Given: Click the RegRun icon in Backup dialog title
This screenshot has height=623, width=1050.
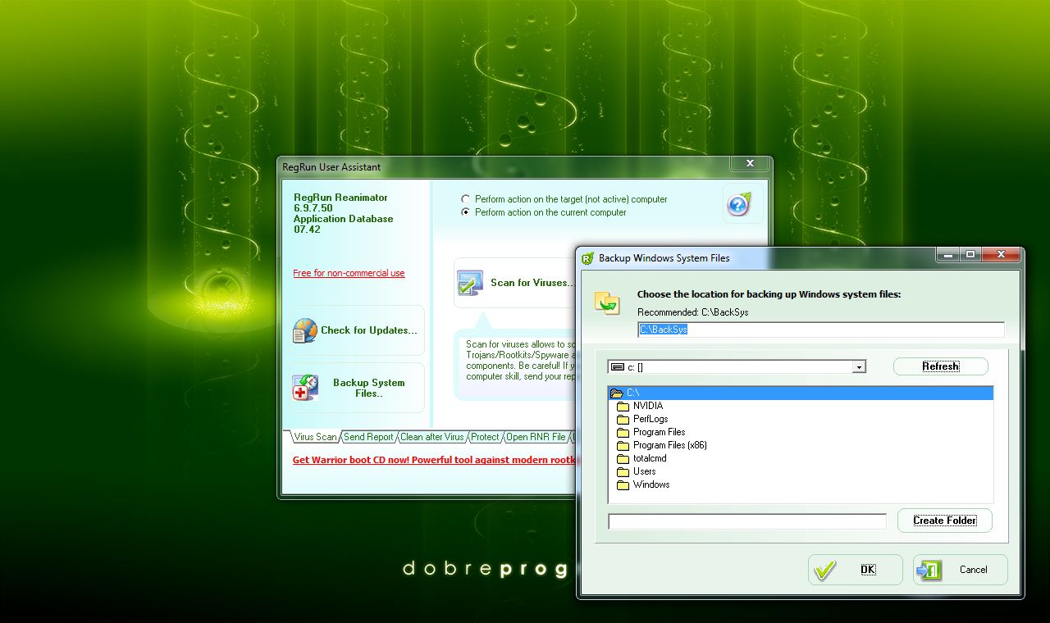Looking at the screenshot, I should [x=587, y=258].
